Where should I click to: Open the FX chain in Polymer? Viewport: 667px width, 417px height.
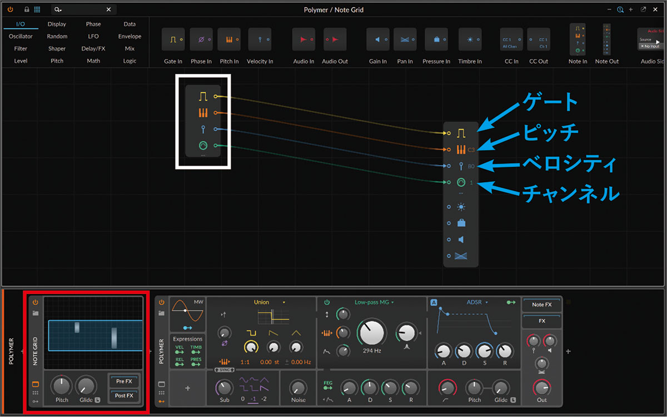(x=541, y=321)
